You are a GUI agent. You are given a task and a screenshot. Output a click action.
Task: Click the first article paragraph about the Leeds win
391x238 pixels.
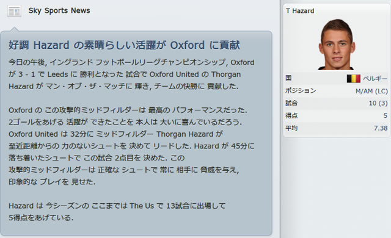131,74
